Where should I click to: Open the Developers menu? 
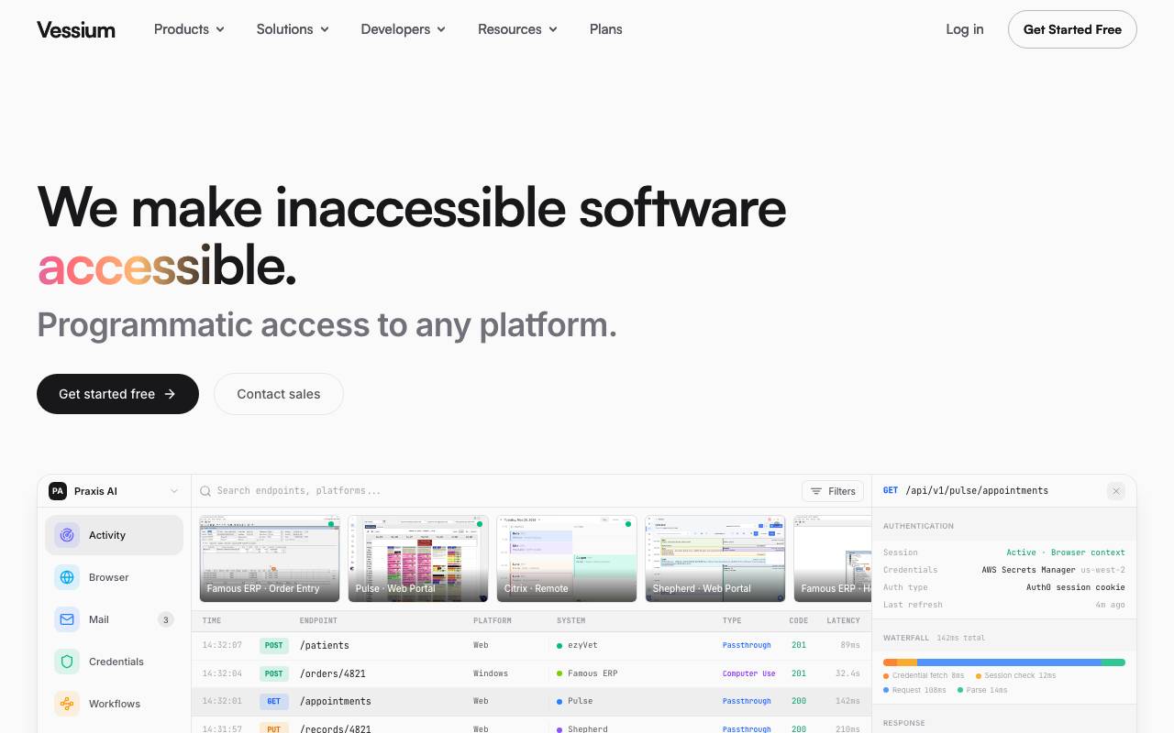[404, 29]
